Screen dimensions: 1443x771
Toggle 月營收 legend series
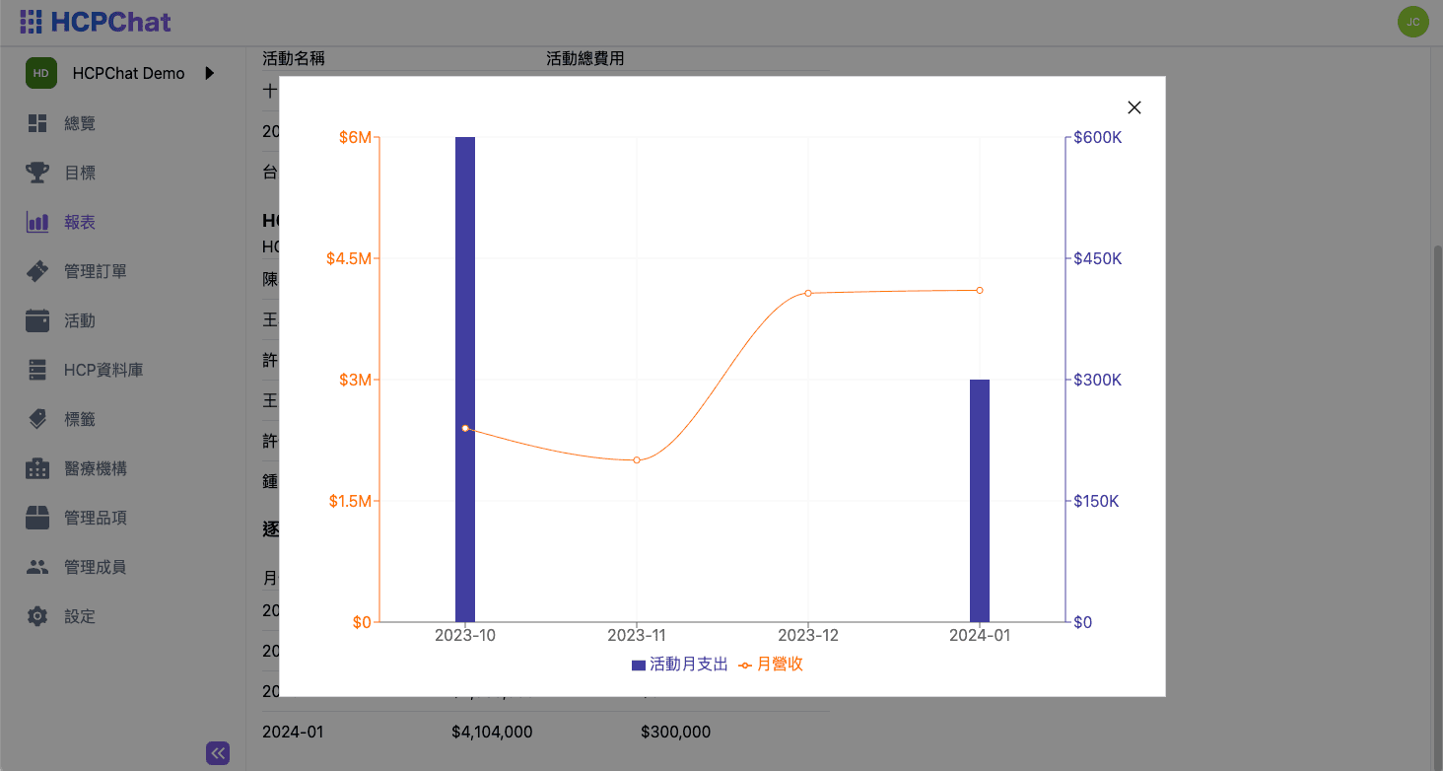772,665
